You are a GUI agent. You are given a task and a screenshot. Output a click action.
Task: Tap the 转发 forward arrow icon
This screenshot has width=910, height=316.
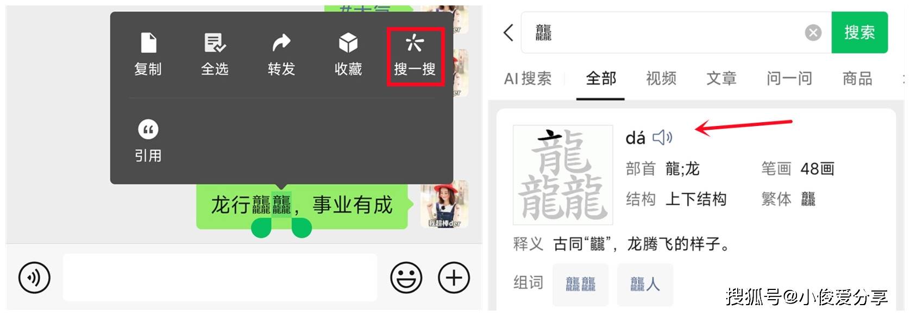pyautogui.click(x=281, y=42)
